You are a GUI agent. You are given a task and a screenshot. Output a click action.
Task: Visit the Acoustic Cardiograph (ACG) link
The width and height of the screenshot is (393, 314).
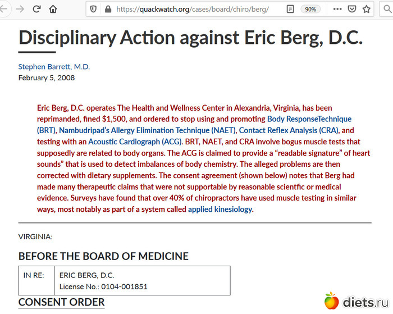coord(135,142)
